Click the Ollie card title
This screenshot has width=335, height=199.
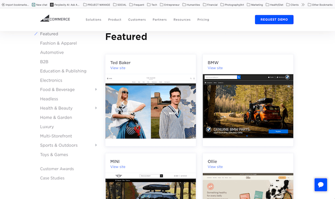click(212, 161)
